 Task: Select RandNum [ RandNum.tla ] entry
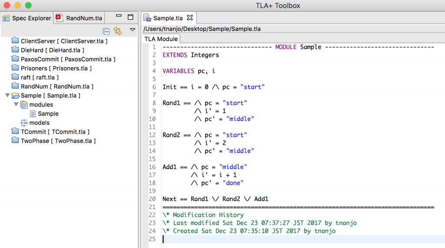(x=57, y=86)
